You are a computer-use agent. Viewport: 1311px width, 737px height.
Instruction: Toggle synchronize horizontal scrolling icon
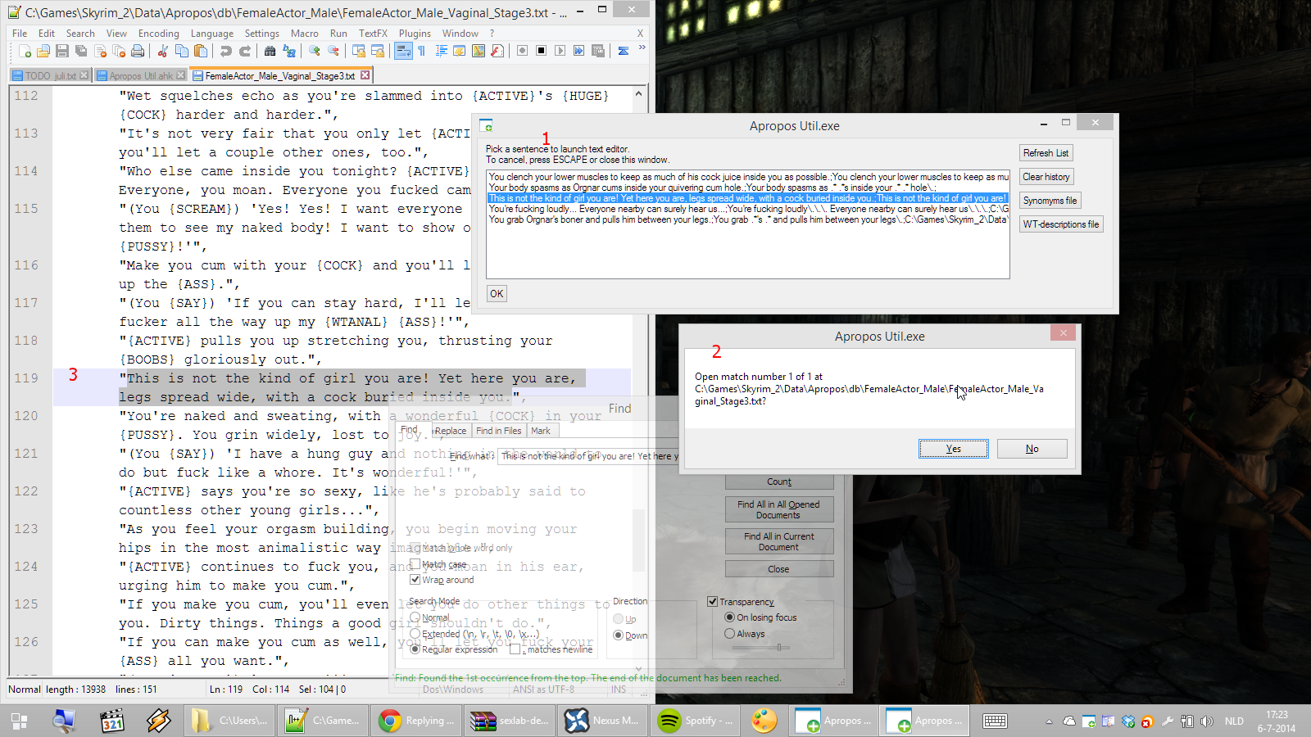(x=377, y=51)
